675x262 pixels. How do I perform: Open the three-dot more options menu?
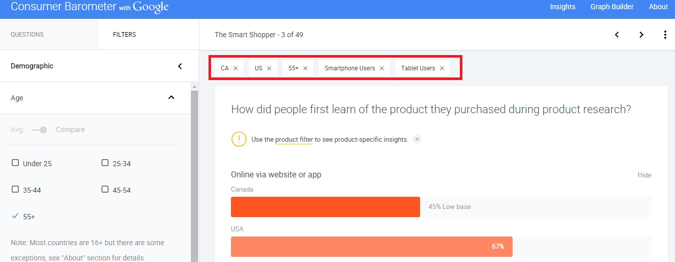665,35
